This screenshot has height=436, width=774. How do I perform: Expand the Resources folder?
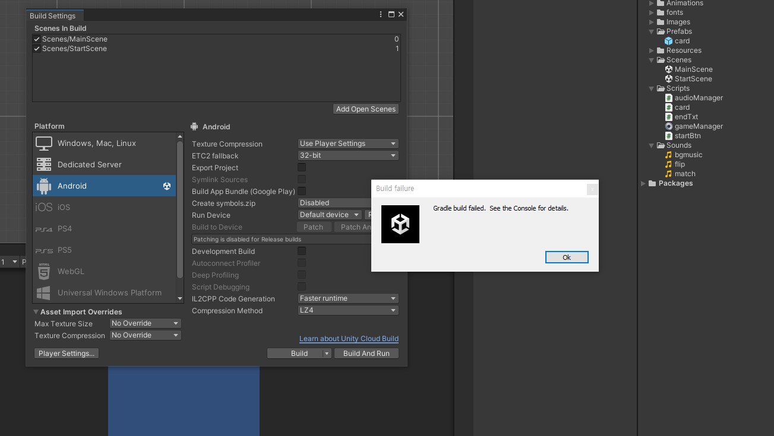pyautogui.click(x=652, y=50)
